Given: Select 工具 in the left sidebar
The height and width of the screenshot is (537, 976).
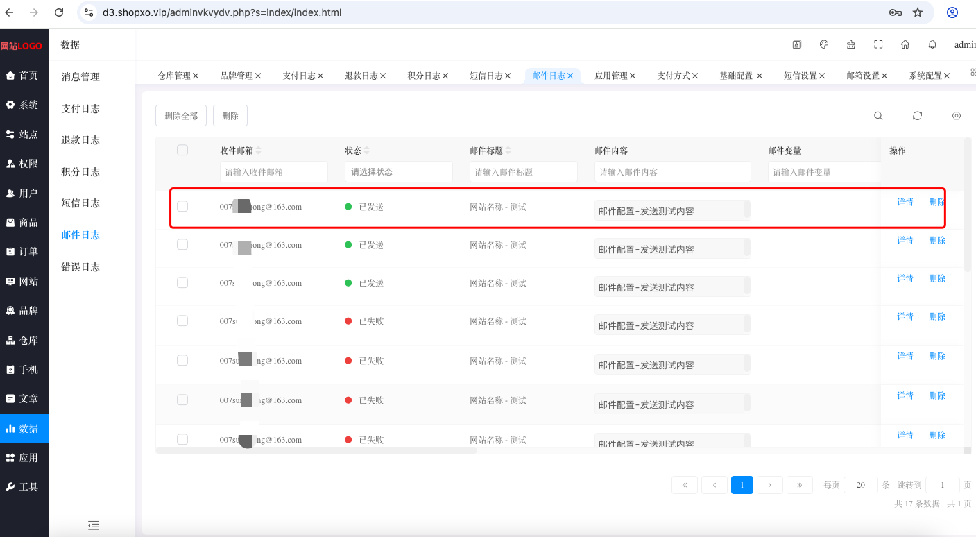Looking at the screenshot, I should click(24, 487).
